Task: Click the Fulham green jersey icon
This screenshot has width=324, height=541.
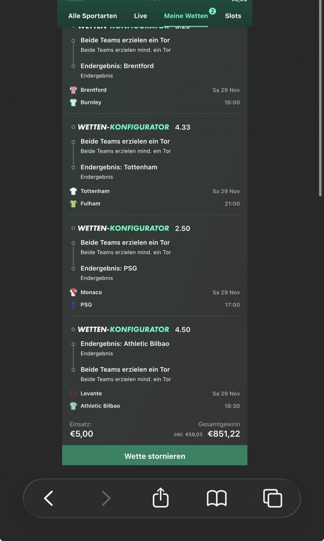Action: [73, 204]
